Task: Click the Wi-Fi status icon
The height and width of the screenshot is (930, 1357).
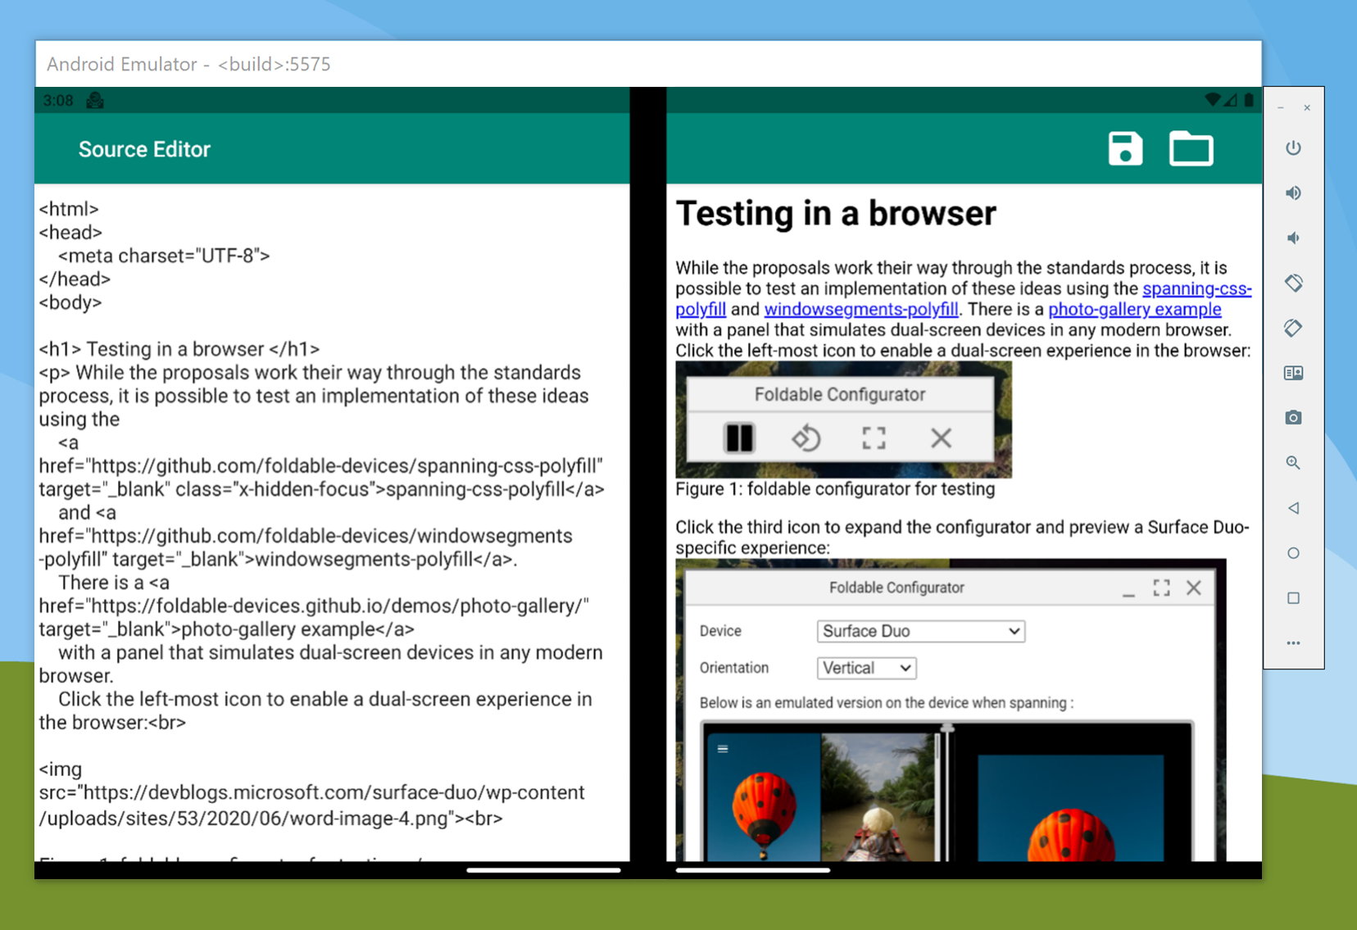Action: point(1212,100)
